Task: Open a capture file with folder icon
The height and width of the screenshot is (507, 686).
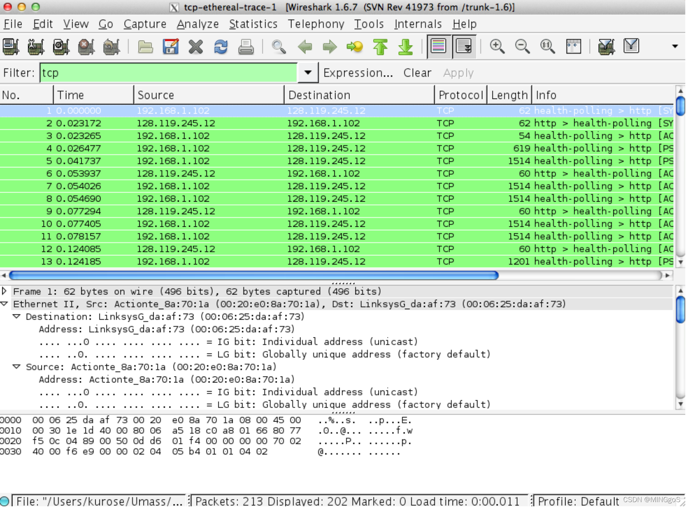Action: pos(145,47)
